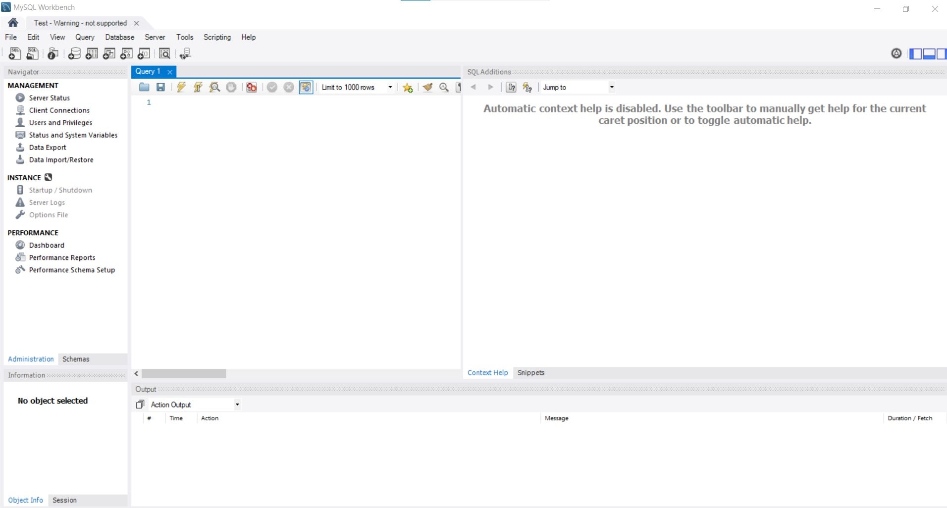Screen dimensions: 947x508
Task: Create a new stored procedure
Action: (x=126, y=53)
